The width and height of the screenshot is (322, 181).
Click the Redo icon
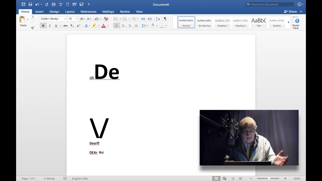[47, 4]
